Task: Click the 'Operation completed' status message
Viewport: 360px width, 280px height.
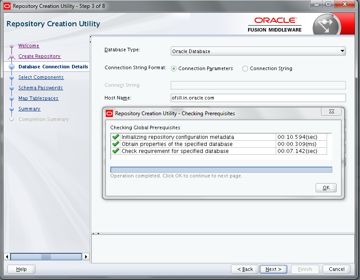Action: [x=176, y=176]
